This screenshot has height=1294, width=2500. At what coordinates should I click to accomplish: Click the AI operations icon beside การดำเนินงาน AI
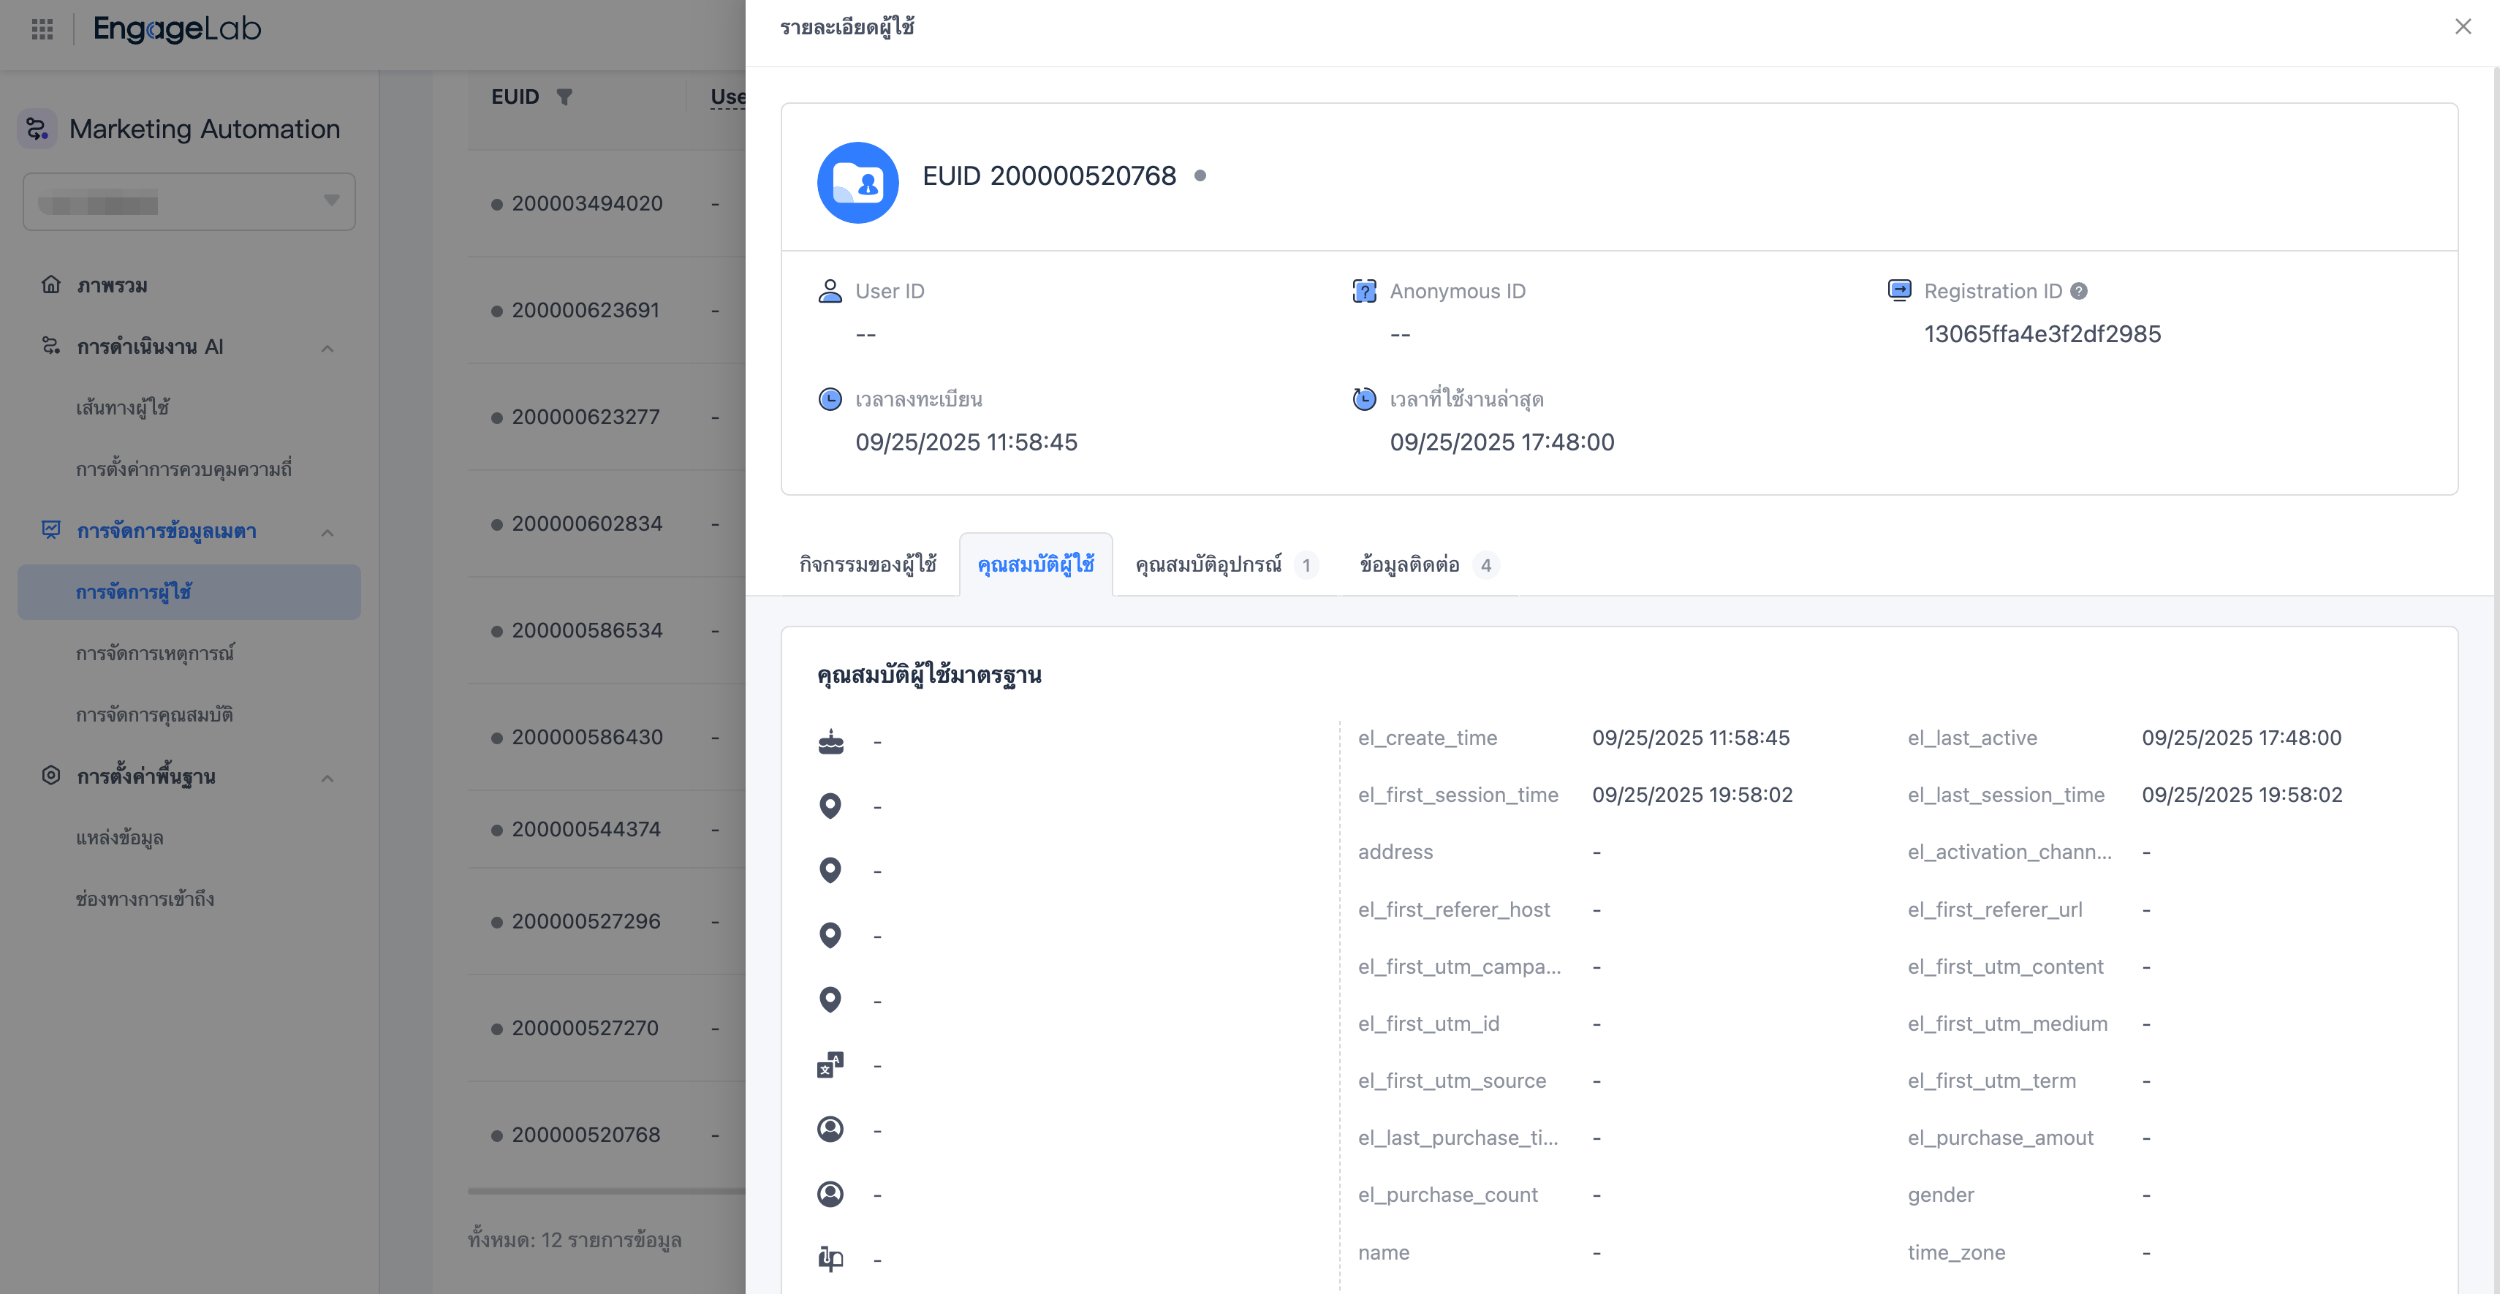coord(50,346)
